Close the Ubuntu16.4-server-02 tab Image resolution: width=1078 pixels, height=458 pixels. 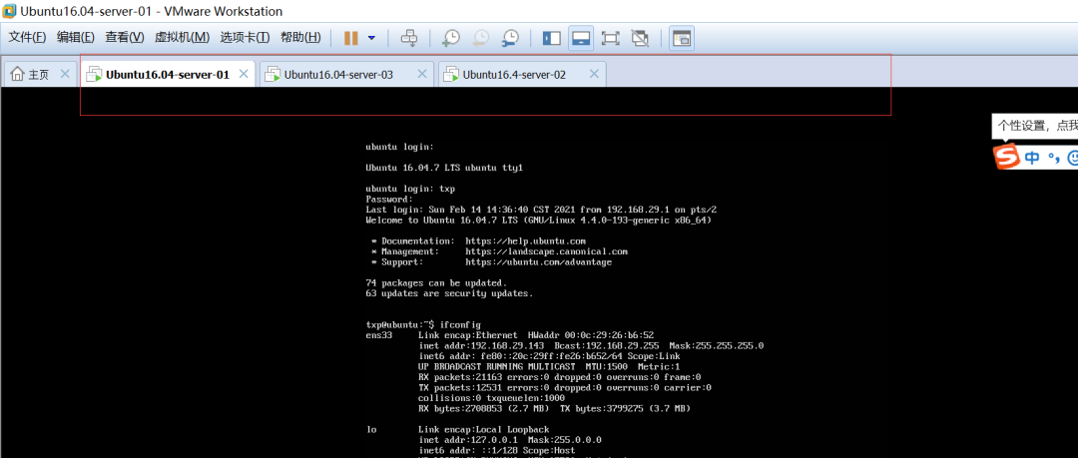[594, 74]
